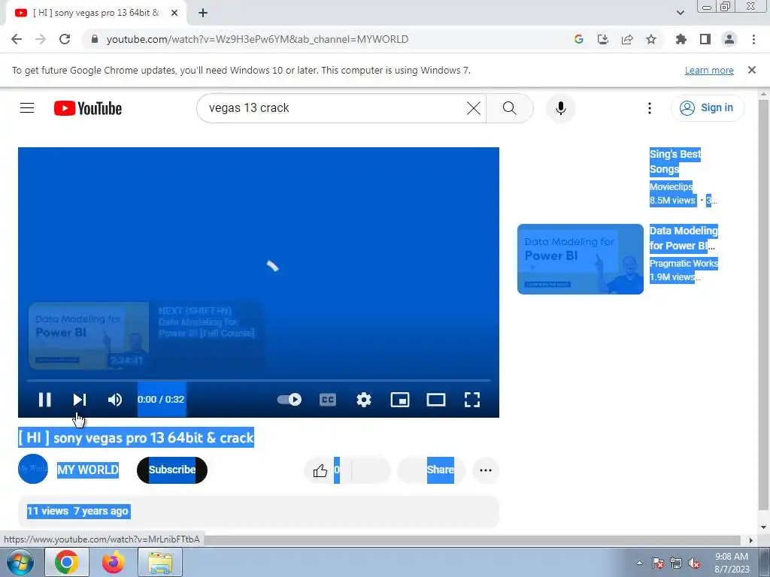The image size is (770, 577).
Task: Run search with magnifier button
Action: coord(510,108)
